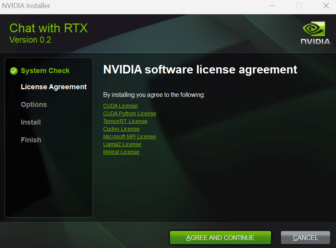Select the Install step in sidebar
The width and height of the screenshot is (336, 248).
click(x=31, y=122)
